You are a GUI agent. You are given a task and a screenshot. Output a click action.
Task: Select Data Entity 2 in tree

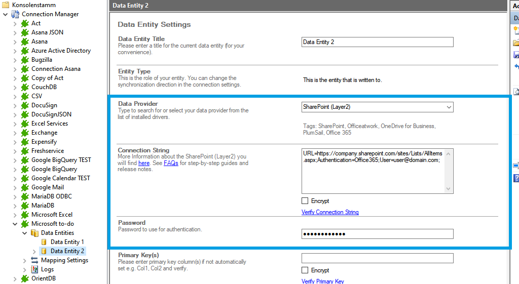coord(67,251)
